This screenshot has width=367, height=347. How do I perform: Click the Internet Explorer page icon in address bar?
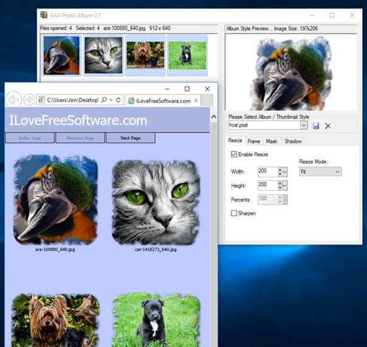42,100
